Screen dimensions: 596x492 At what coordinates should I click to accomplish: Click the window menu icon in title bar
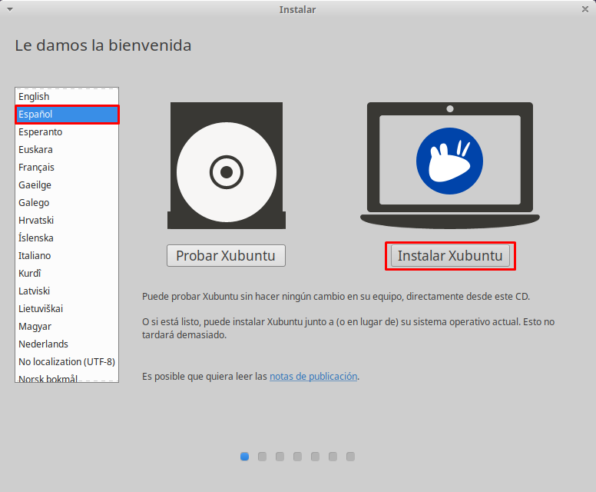click(x=10, y=9)
